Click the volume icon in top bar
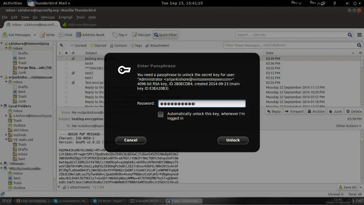 (348, 3)
